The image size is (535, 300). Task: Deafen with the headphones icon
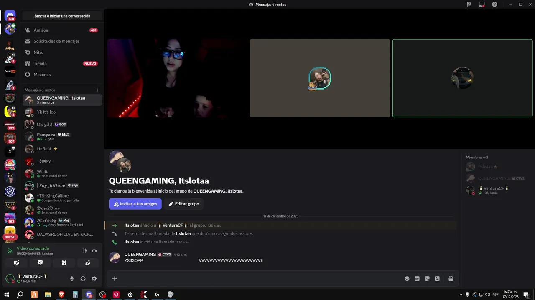click(83, 279)
